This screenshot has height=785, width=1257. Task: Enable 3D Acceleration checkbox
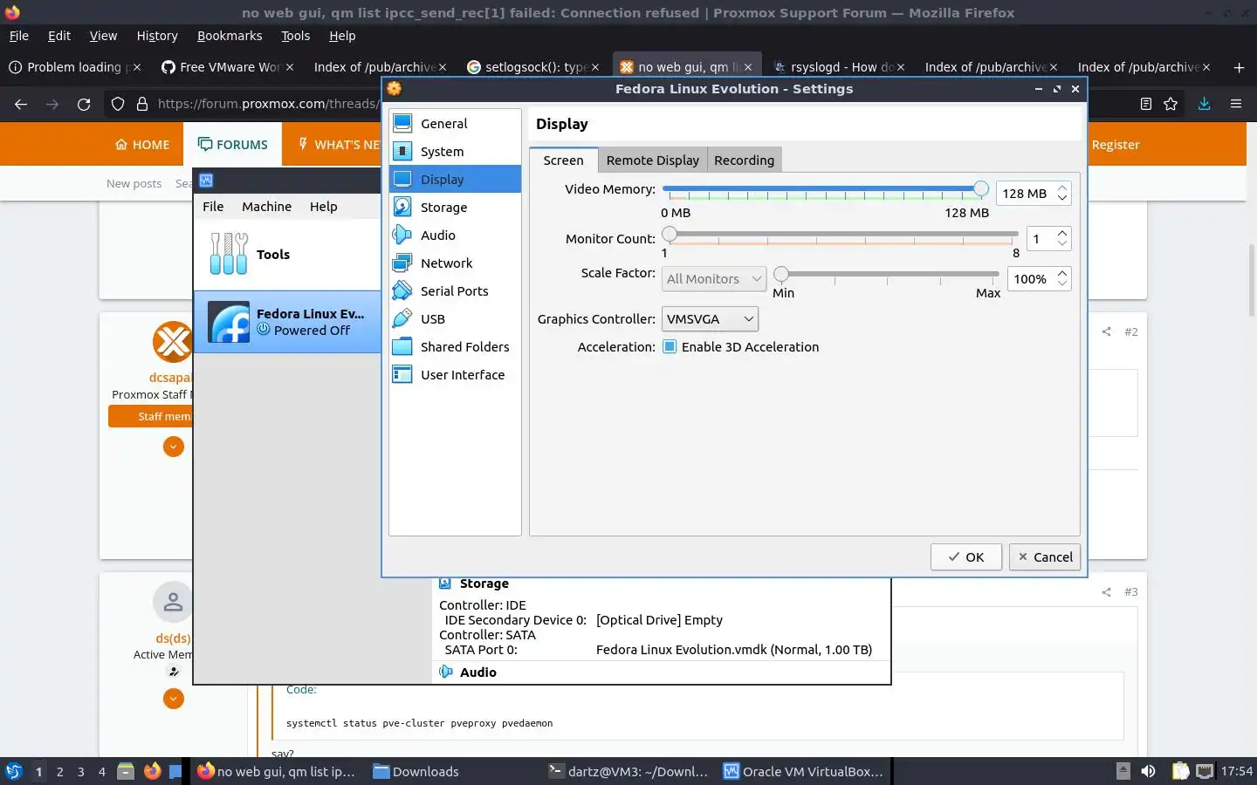pyautogui.click(x=670, y=346)
